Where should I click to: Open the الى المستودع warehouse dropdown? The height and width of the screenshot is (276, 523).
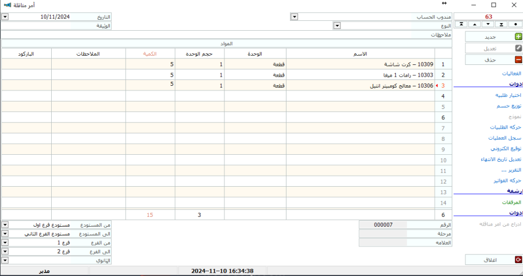click(5, 234)
